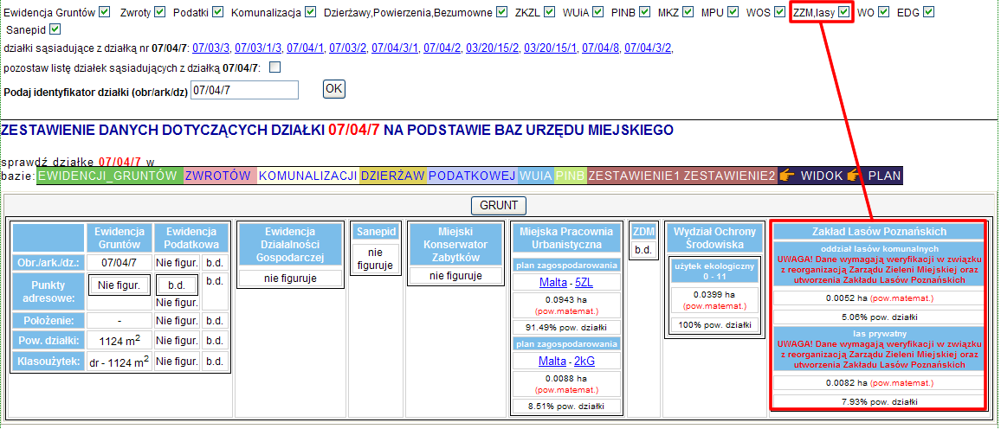
Task: Uncheck the Ewidencja Gruntów checkbox
Action: 105,12
